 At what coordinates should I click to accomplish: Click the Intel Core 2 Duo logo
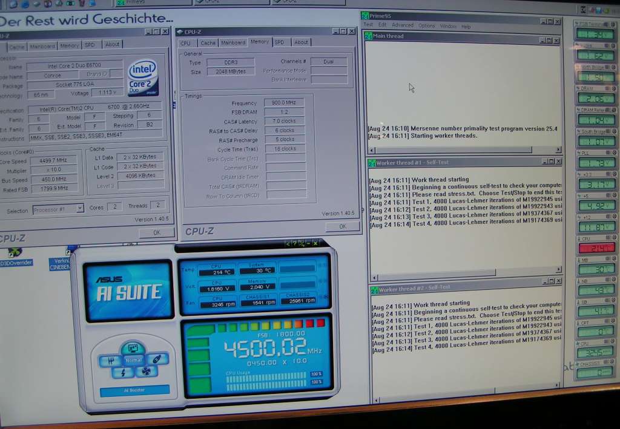point(143,78)
